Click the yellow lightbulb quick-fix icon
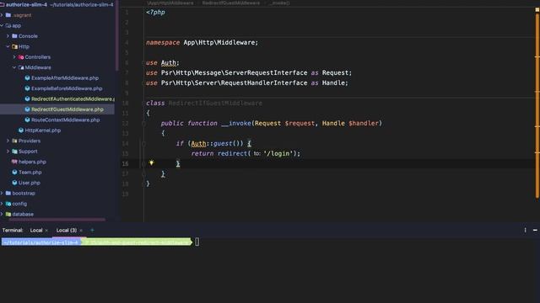The image size is (540, 303). click(151, 162)
